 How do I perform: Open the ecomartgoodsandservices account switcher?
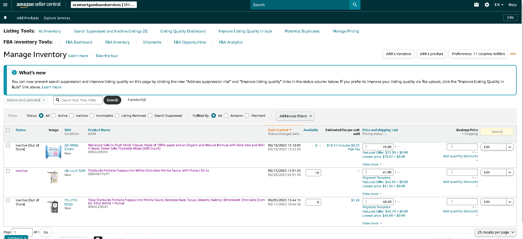tap(104, 5)
